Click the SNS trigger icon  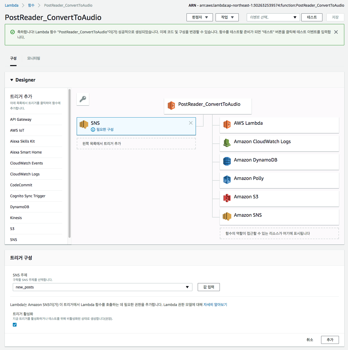[84, 124]
